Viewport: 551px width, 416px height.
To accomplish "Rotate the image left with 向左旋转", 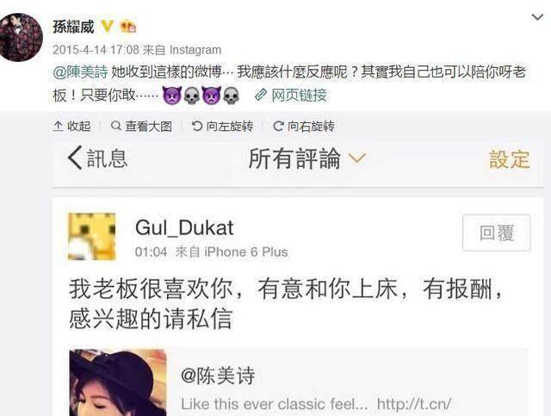I will click(x=222, y=126).
